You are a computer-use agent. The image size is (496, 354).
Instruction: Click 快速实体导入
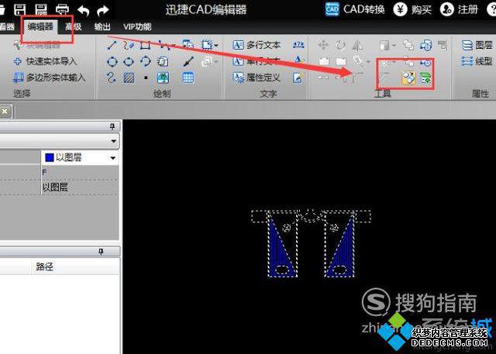pyautogui.click(x=46, y=61)
